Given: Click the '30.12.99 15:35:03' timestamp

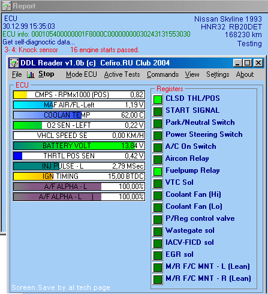Looking at the screenshot, I should pos(29,26).
